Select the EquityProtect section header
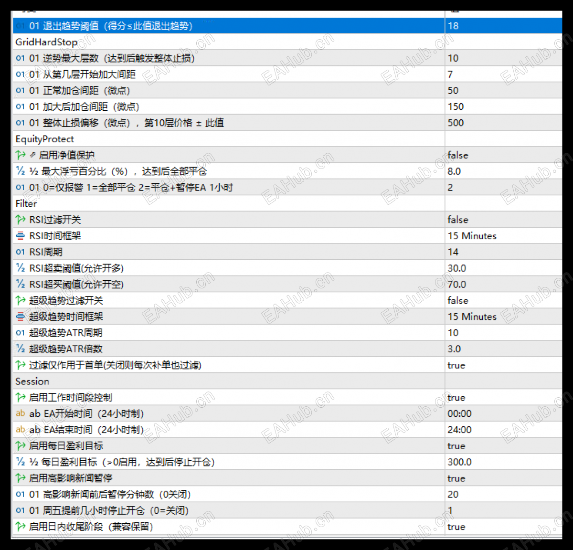 click(x=45, y=139)
